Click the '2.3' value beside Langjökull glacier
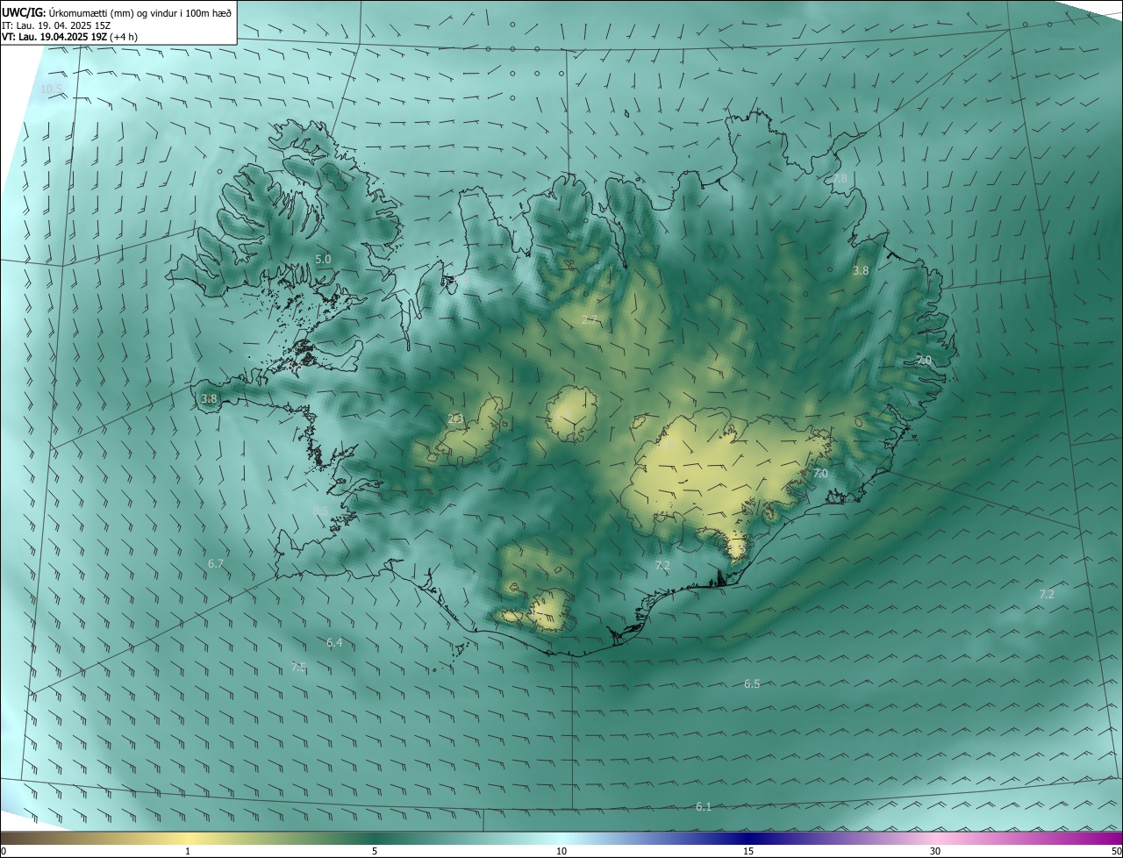This screenshot has width=1123, height=858. pos(455,419)
